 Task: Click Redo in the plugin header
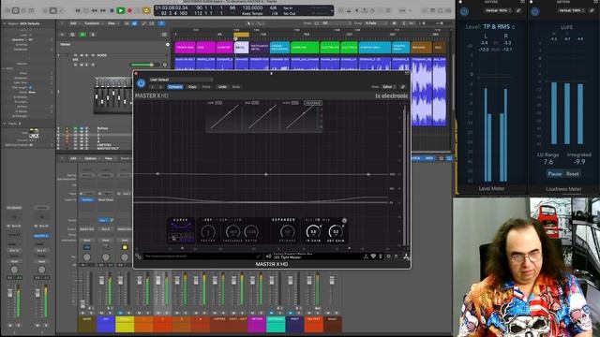[x=235, y=87]
